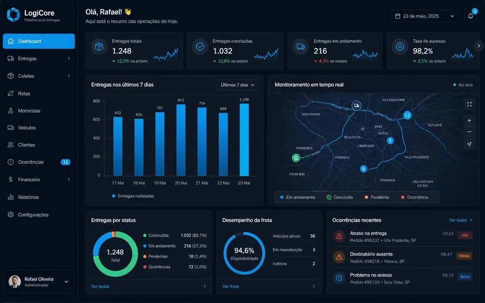Screen dimensions: 485x303
Task: Expand the map to fullscreen
Action: (469, 104)
